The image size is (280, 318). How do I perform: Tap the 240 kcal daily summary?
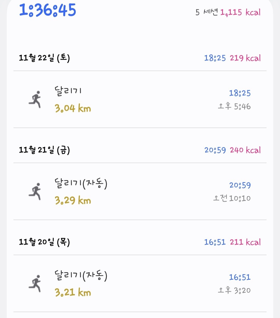coord(245,150)
